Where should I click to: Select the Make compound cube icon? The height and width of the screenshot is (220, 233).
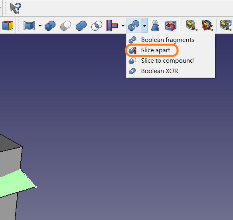pos(29,26)
